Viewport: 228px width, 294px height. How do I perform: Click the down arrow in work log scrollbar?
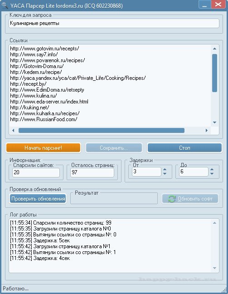tap(215, 268)
